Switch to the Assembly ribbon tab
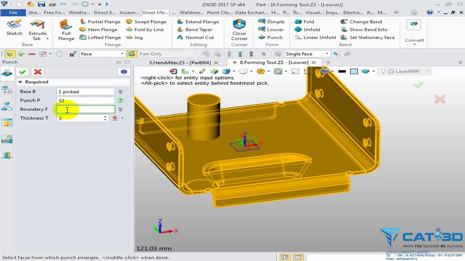Viewport: 465px width, 261px height. click(129, 12)
